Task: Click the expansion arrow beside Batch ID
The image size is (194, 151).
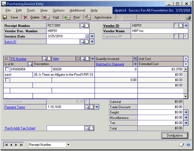Action: tap(92, 42)
